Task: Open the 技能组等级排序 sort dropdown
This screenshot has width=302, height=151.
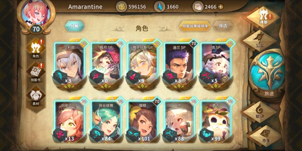Action: (195, 26)
